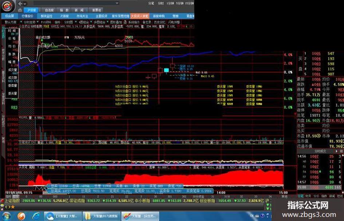Click the 分时成交 panel header
Screen dimensions: 344x221
[320, 151]
